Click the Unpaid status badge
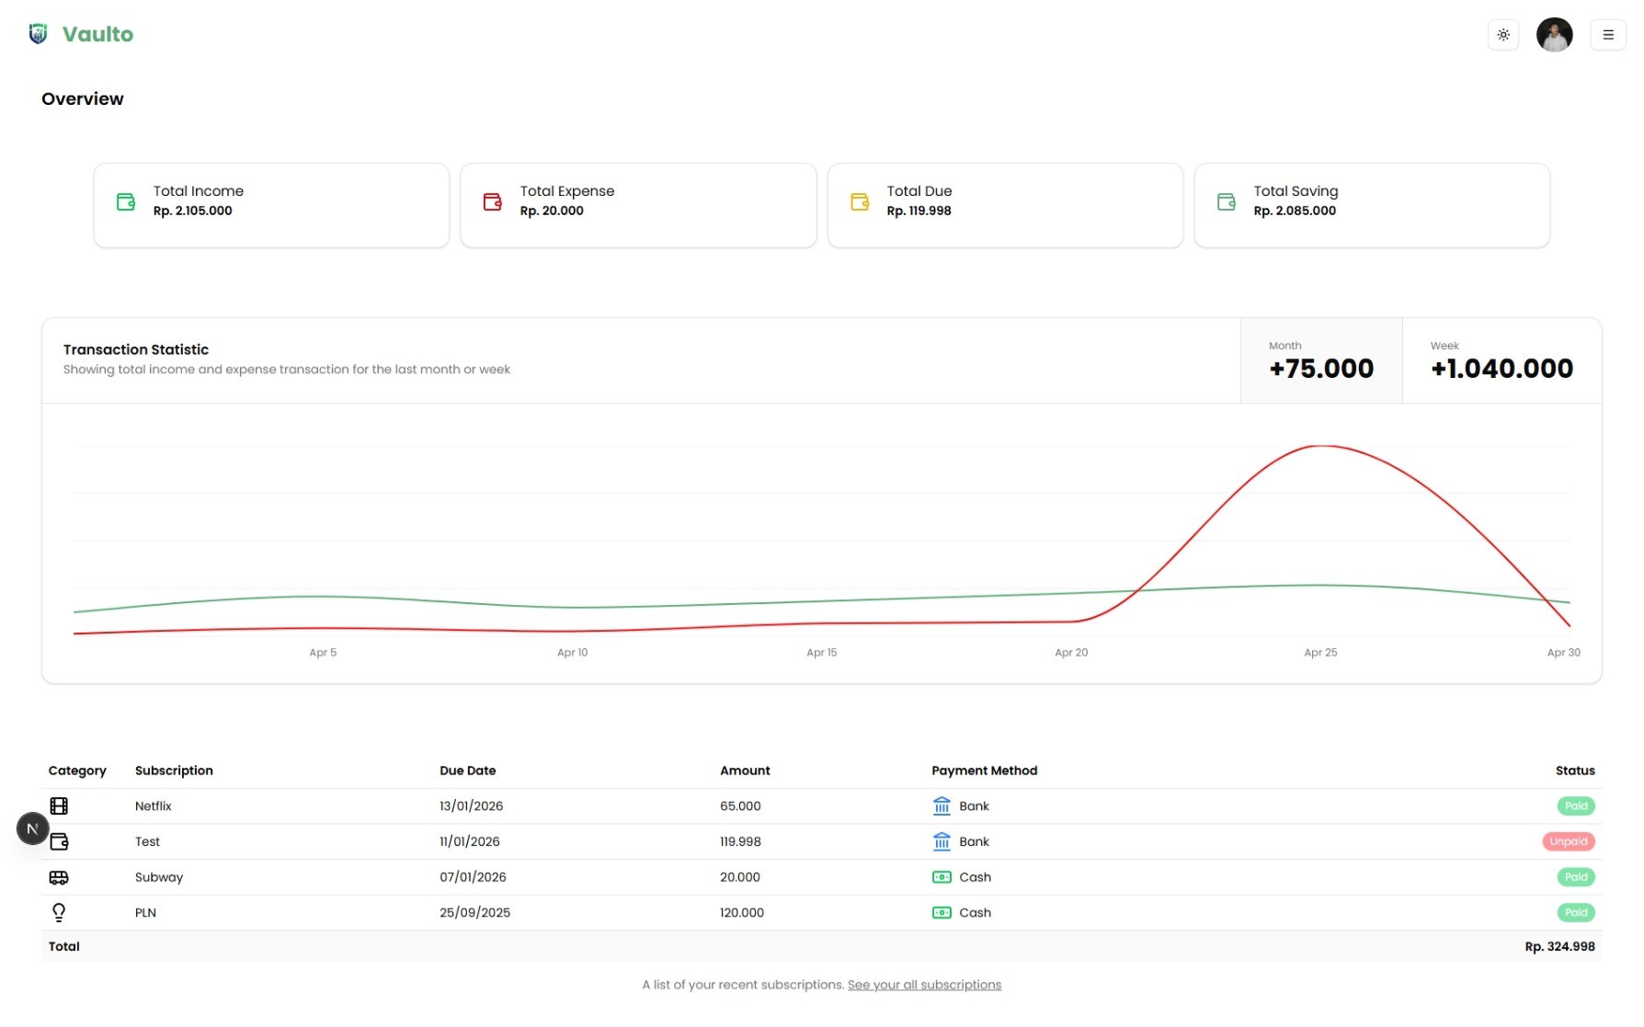 coord(1568,841)
